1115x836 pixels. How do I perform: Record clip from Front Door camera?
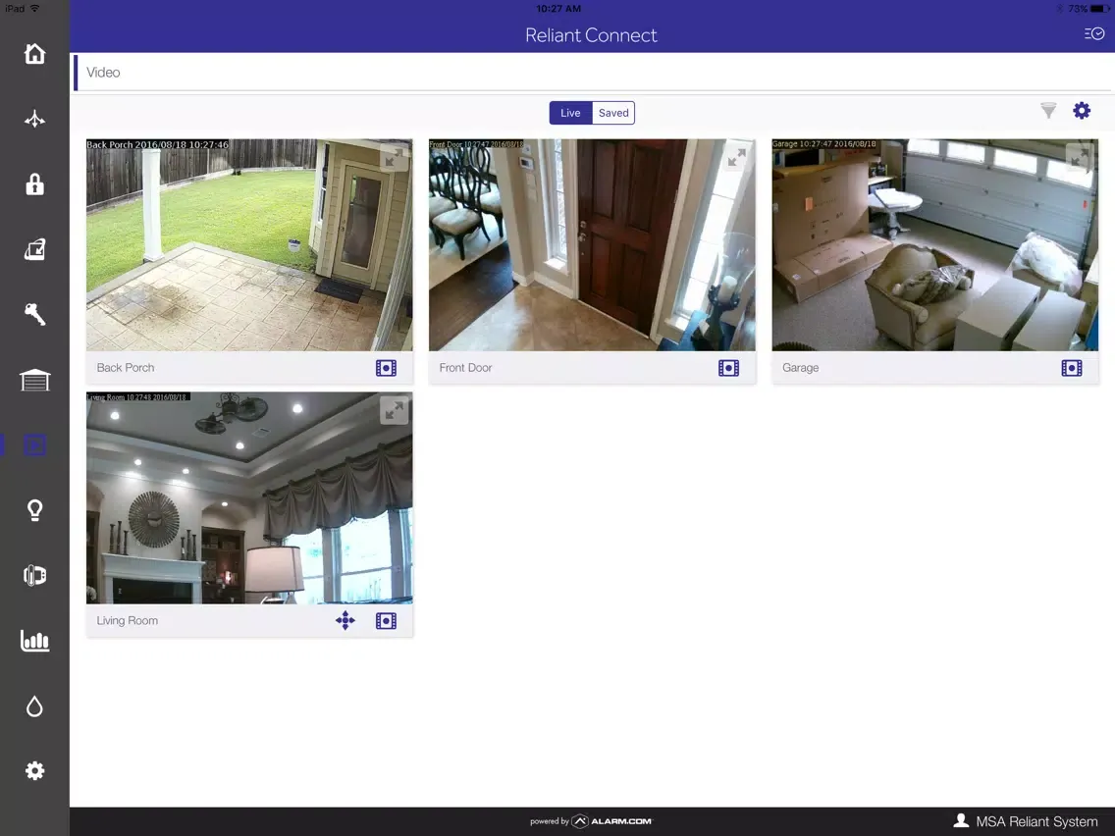(x=729, y=368)
